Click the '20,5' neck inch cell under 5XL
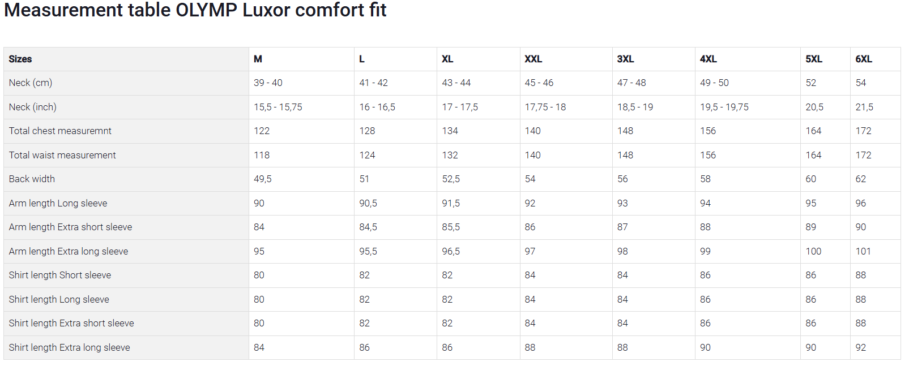The height and width of the screenshot is (366, 909). coord(814,107)
